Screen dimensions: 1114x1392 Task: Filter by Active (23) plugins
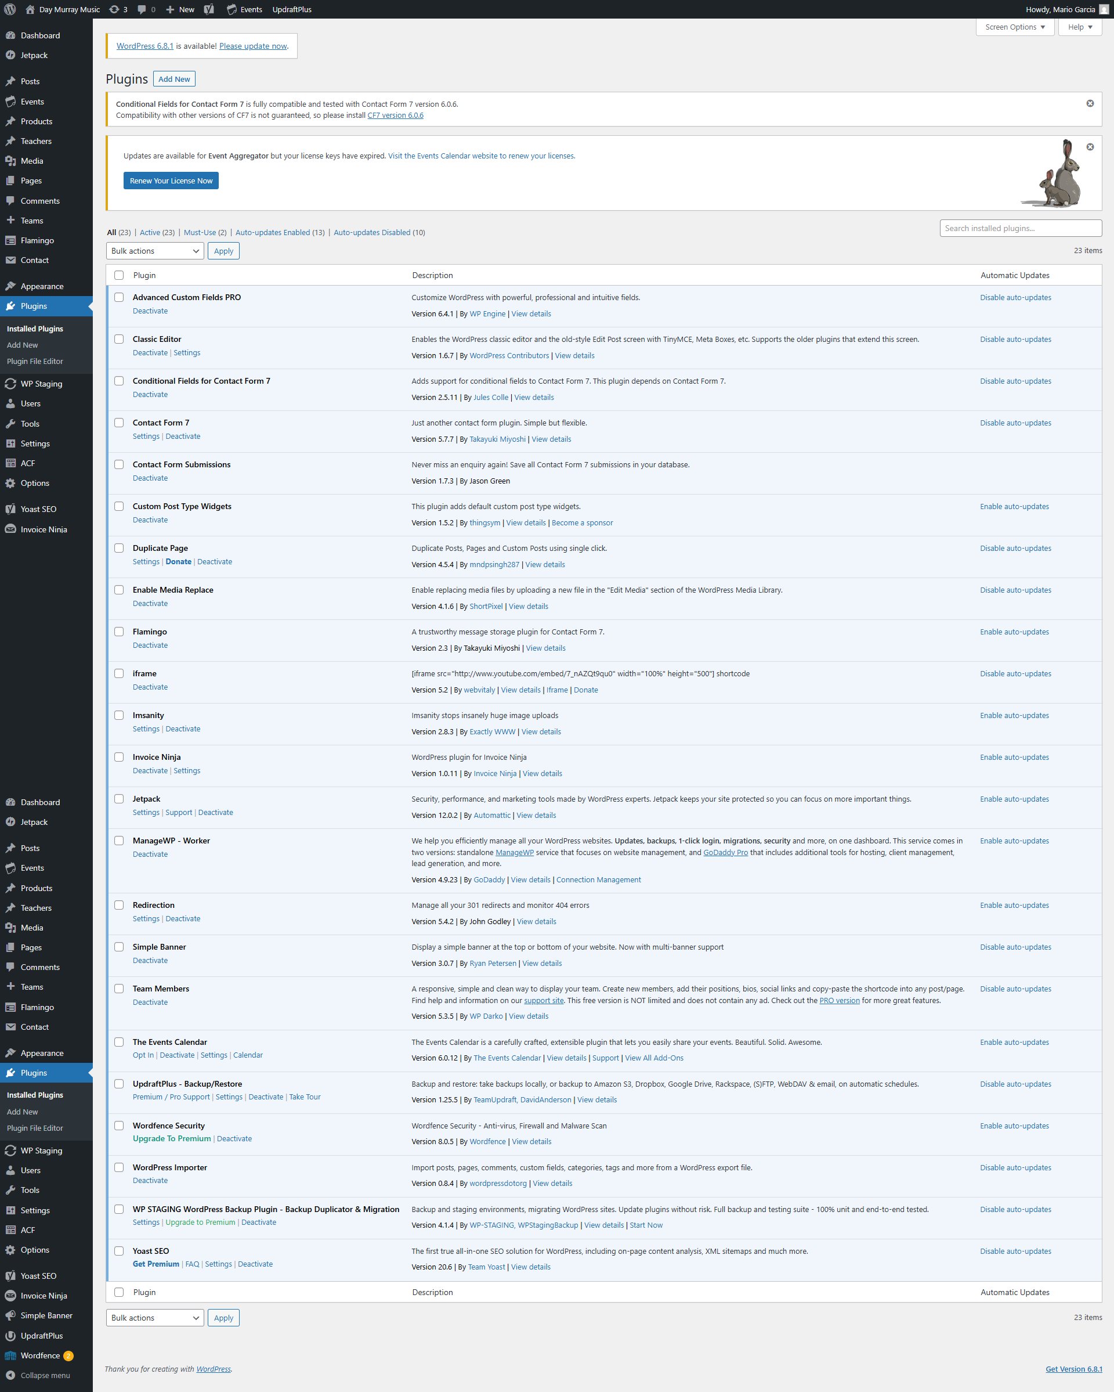click(x=157, y=232)
